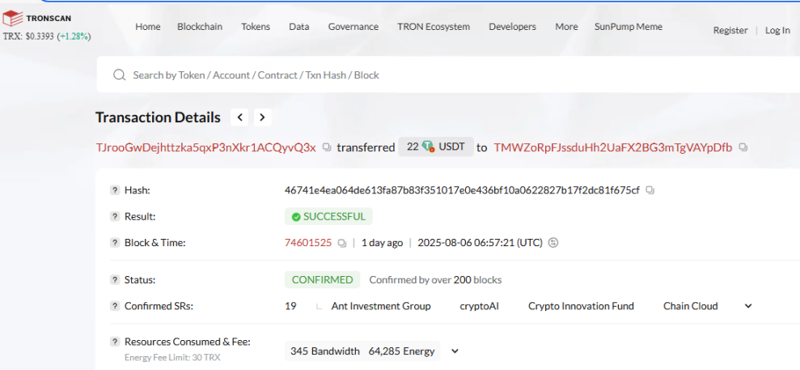Open recipient address TMWZoRpFJssduHh2UaFX2BG3mTgVAYpDfb
800x370 pixels.
613,147
